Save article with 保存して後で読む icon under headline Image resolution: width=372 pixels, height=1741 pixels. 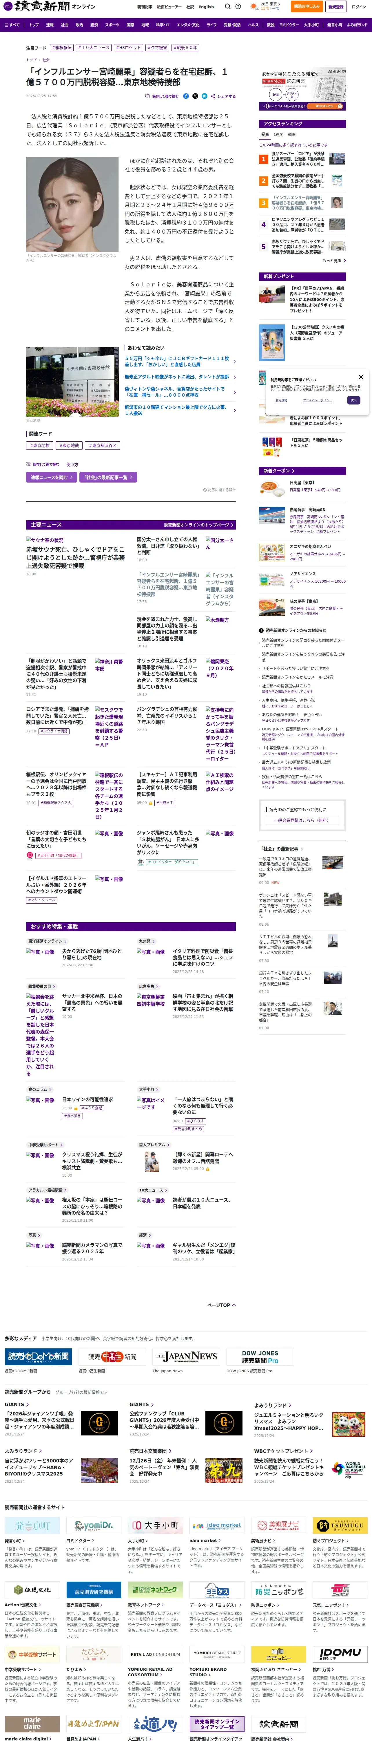pyautogui.click(x=162, y=96)
